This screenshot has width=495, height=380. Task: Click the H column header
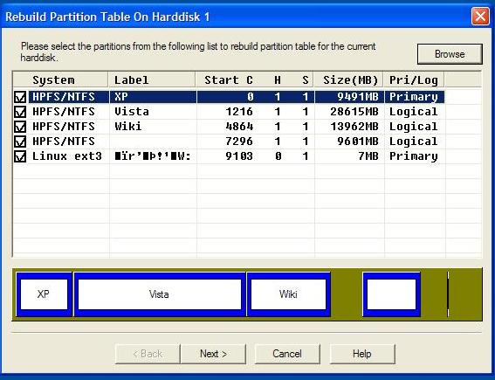[x=278, y=79]
